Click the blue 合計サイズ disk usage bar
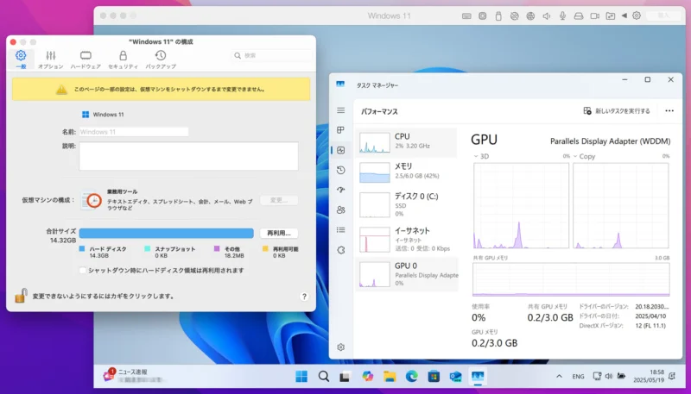 click(x=166, y=233)
